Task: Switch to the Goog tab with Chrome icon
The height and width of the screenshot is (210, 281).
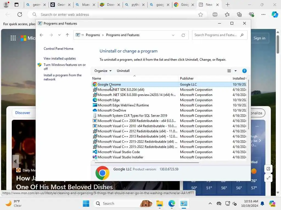Action: tap(184, 5)
